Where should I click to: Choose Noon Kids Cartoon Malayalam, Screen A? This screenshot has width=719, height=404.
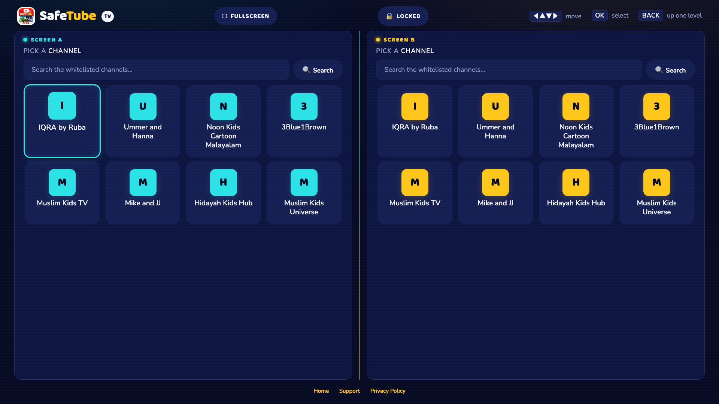click(x=224, y=121)
